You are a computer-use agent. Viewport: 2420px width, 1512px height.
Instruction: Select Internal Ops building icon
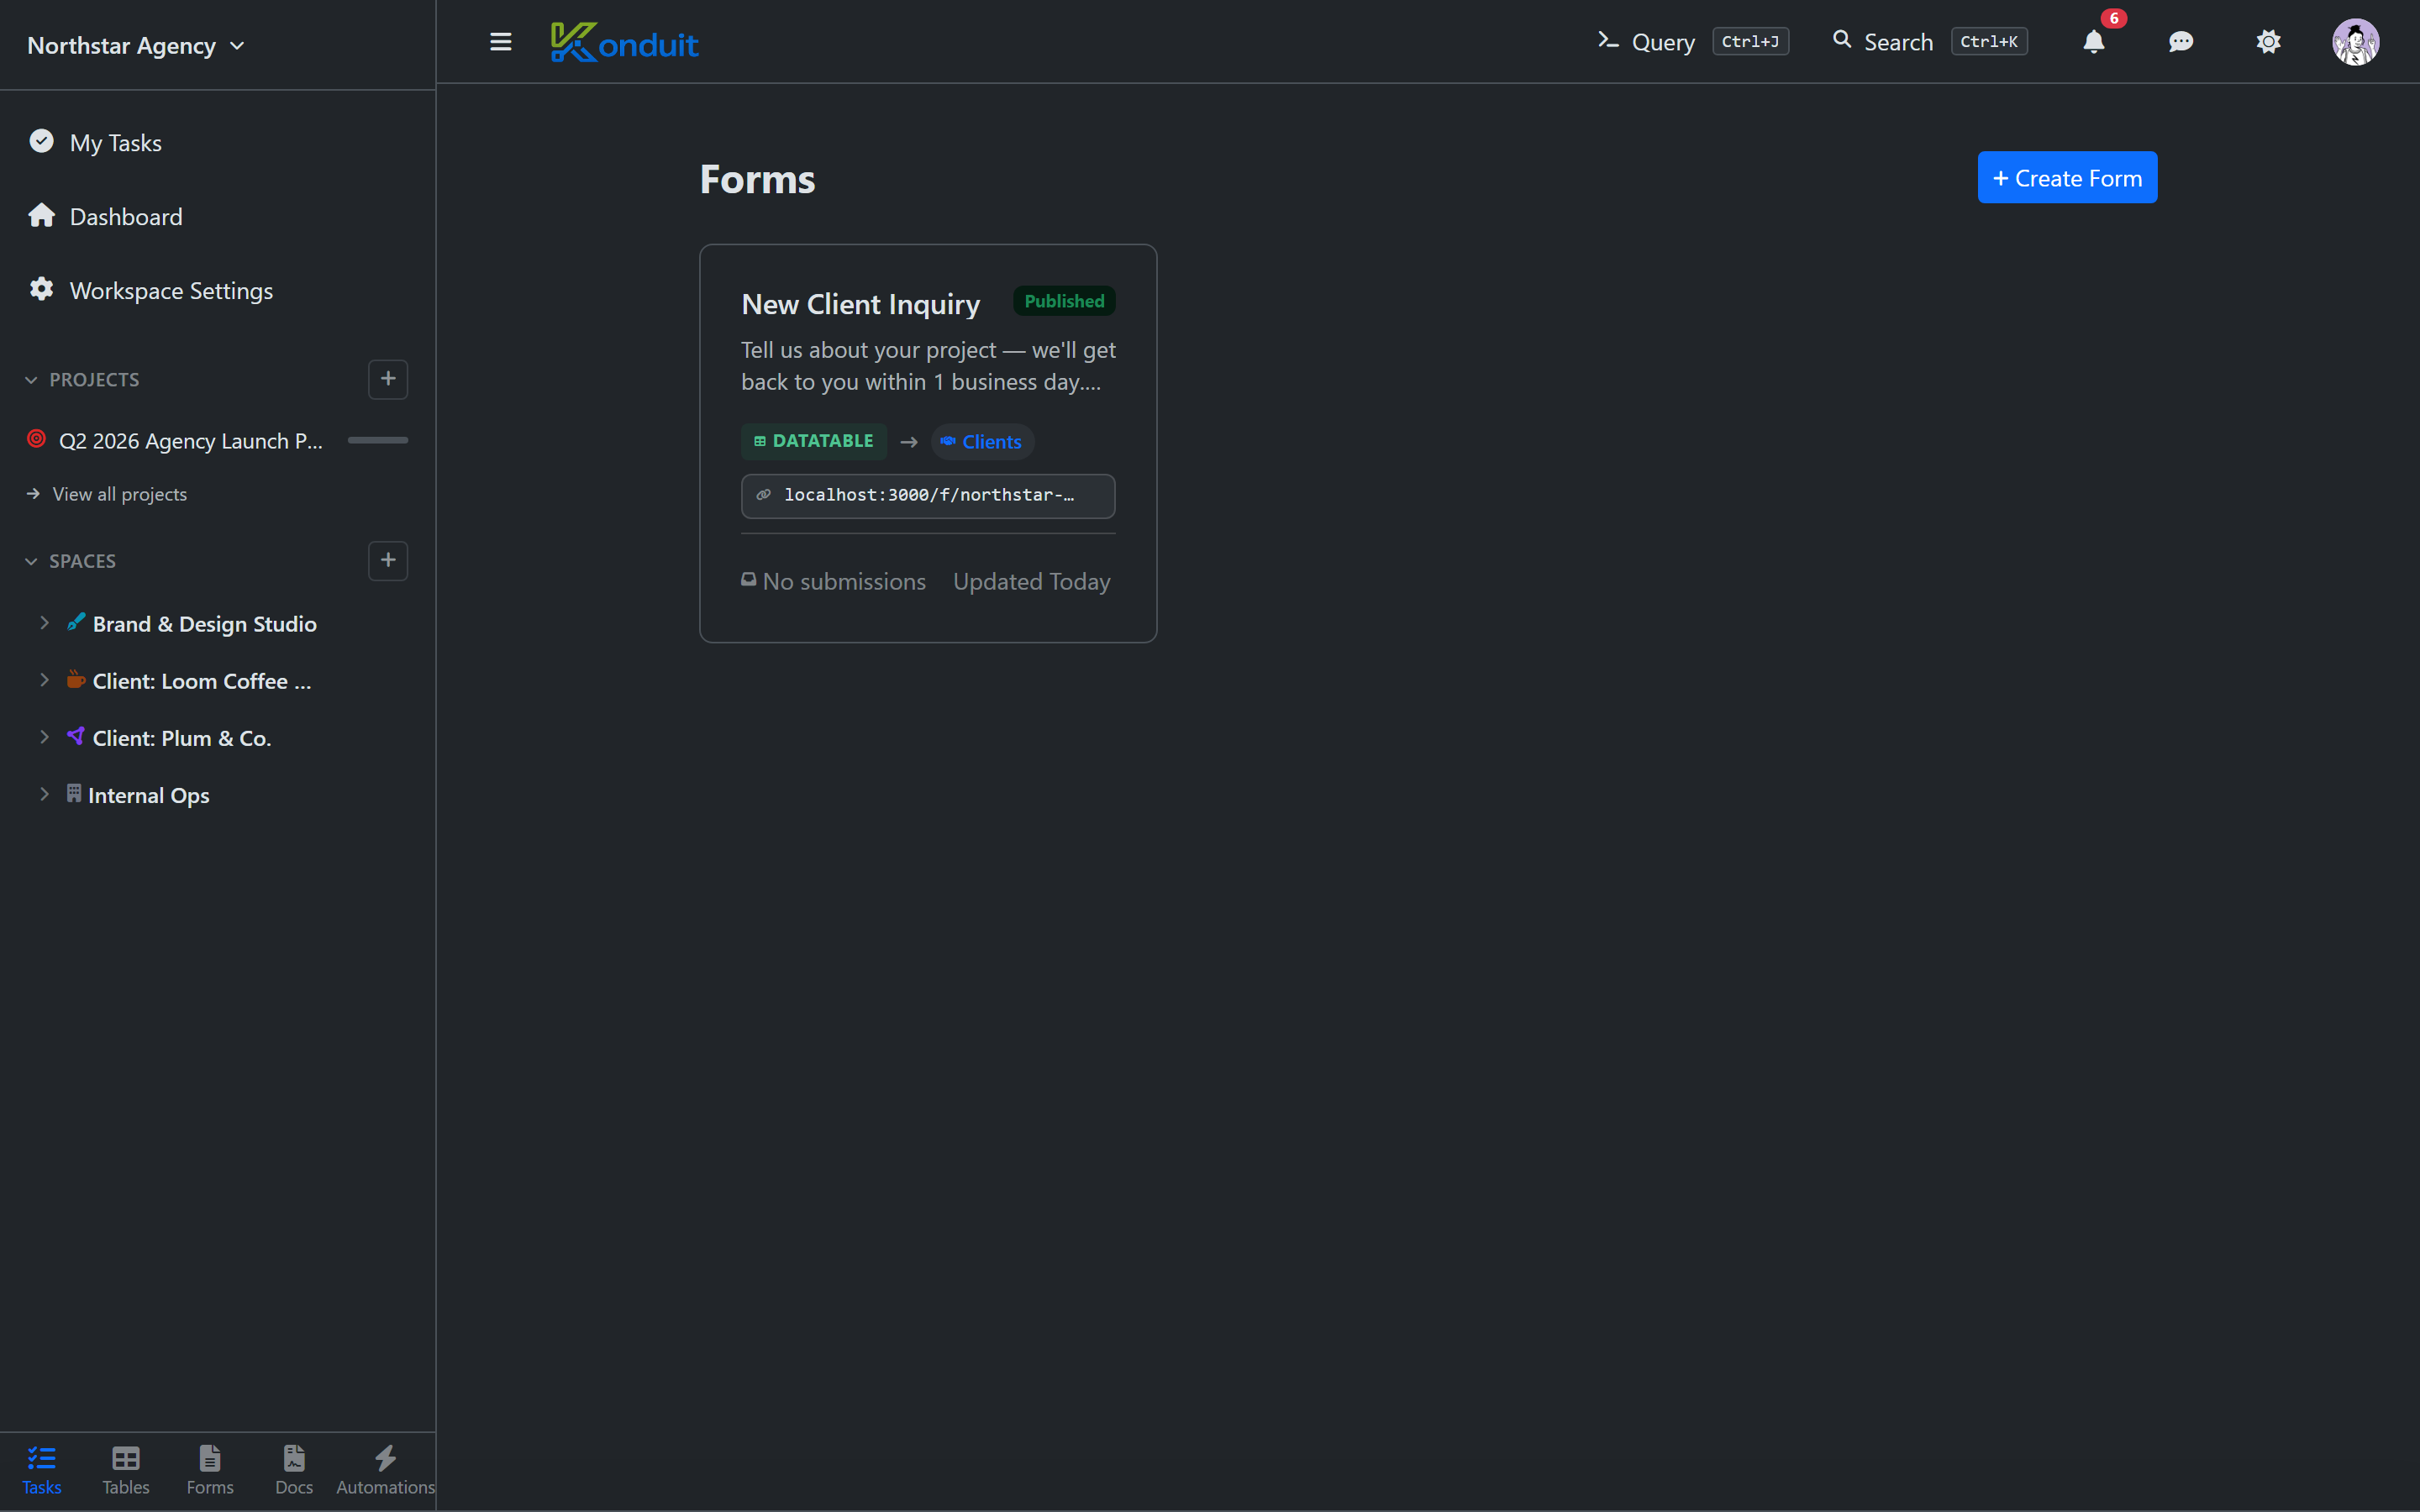click(74, 793)
